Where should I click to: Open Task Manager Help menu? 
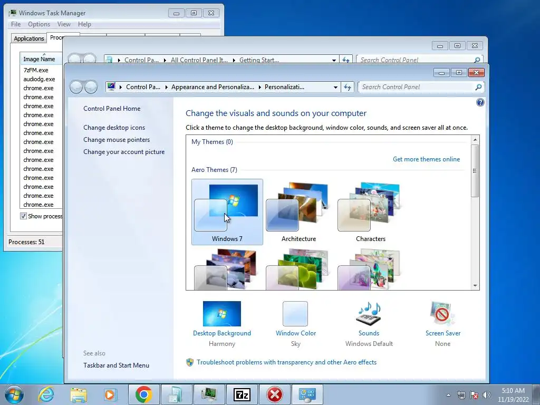tap(84, 24)
